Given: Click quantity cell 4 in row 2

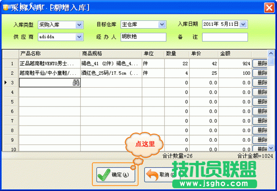Looking at the screenshot, I should point(177,73).
